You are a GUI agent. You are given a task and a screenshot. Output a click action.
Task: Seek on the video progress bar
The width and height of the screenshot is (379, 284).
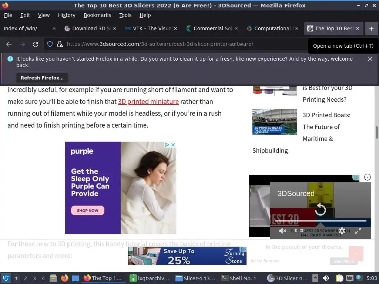point(320,221)
